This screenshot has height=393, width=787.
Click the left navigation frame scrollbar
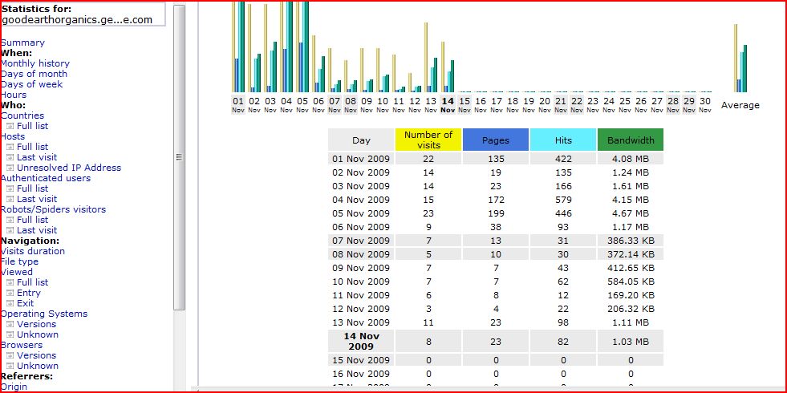coord(179,157)
